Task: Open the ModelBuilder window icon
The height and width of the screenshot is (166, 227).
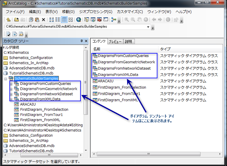Action: pos(113,20)
